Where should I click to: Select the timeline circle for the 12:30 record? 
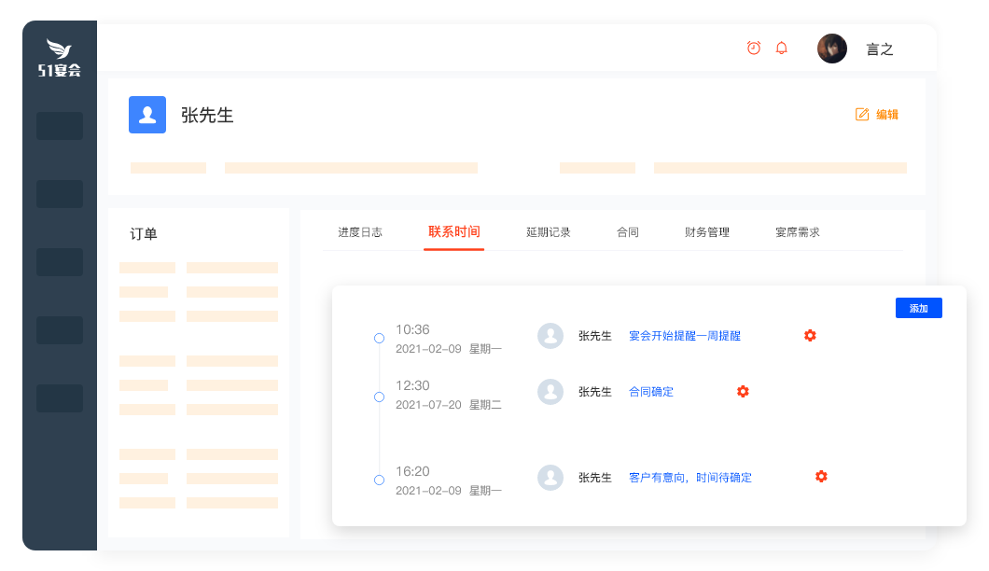[379, 397]
